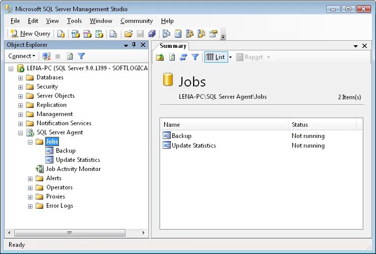Image resolution: width=376 pixels, height=254 pixels.
Task: Expand the Management folder
Action: (x=21, y=115)
